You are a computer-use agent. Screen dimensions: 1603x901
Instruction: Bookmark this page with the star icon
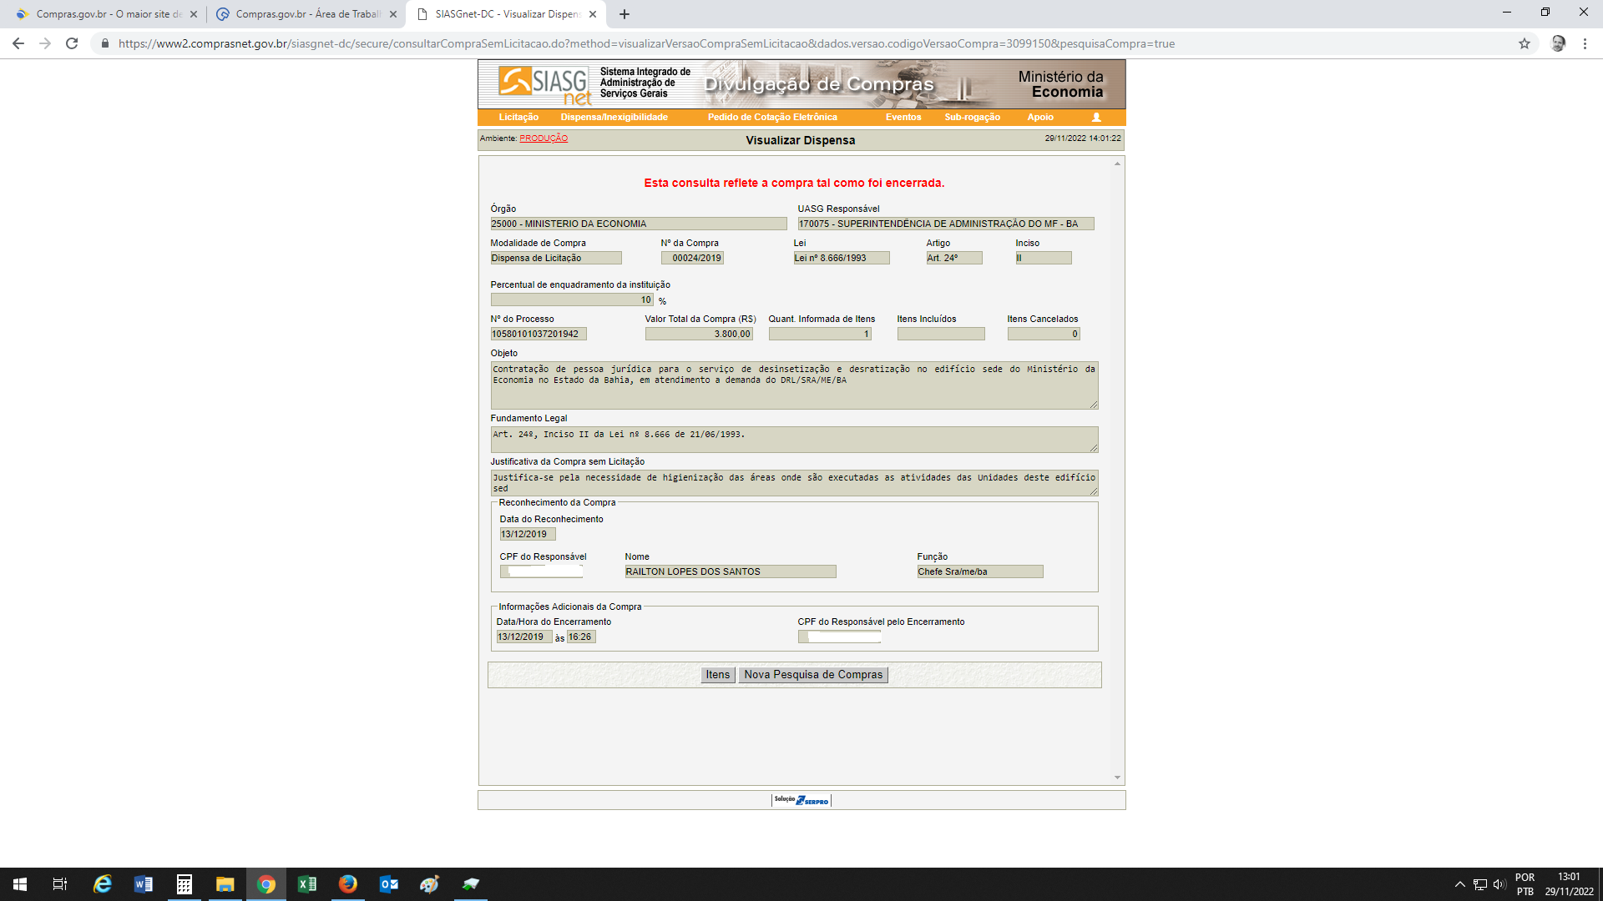pos(1525,43)
